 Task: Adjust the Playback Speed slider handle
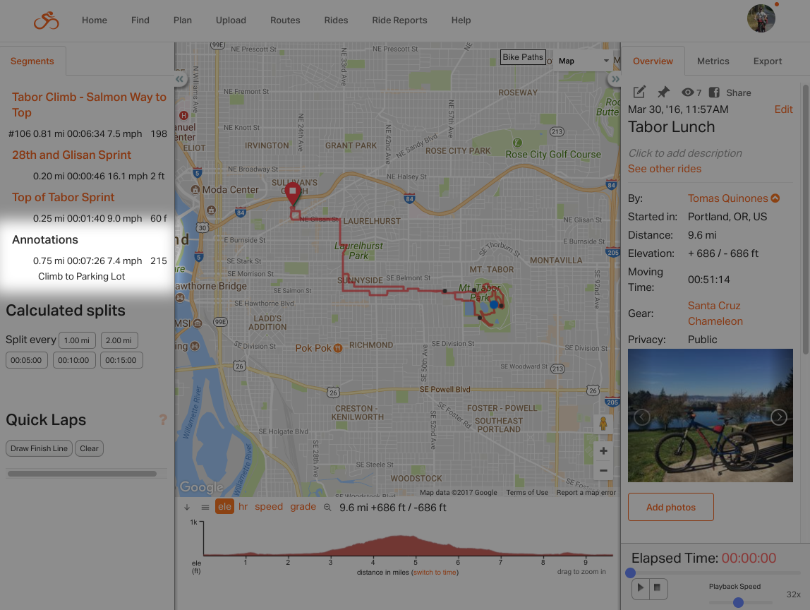(x=738, y=602)
